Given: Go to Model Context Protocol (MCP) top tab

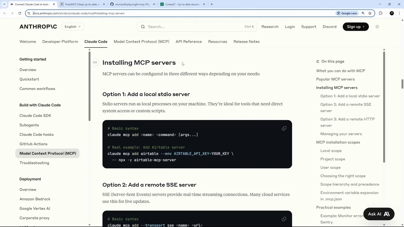Looking at the screenshot, I should pyautogui.click(x=141, y=42).
